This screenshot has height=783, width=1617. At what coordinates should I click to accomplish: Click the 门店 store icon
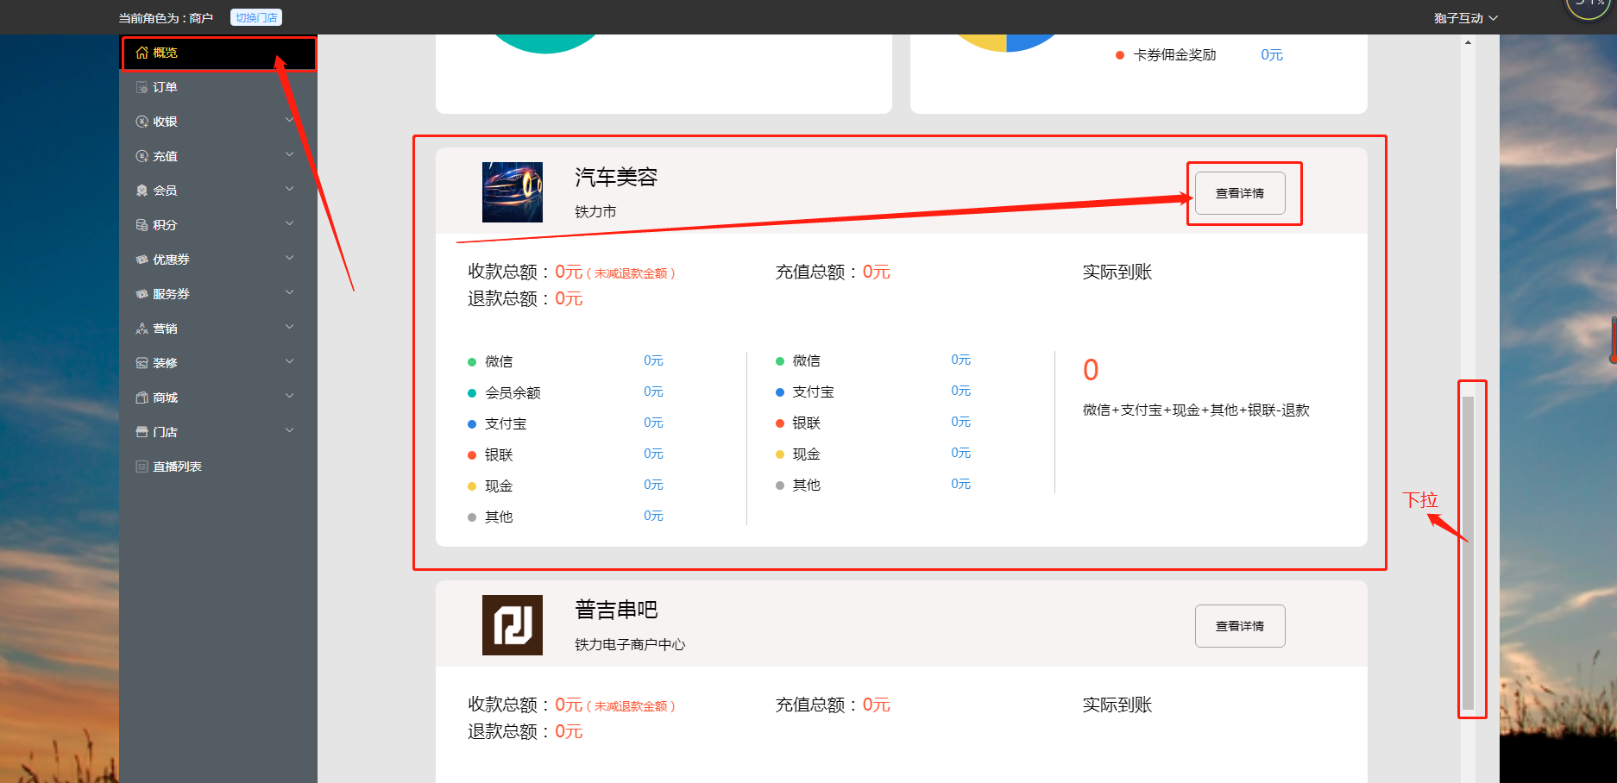coord(142,432)
